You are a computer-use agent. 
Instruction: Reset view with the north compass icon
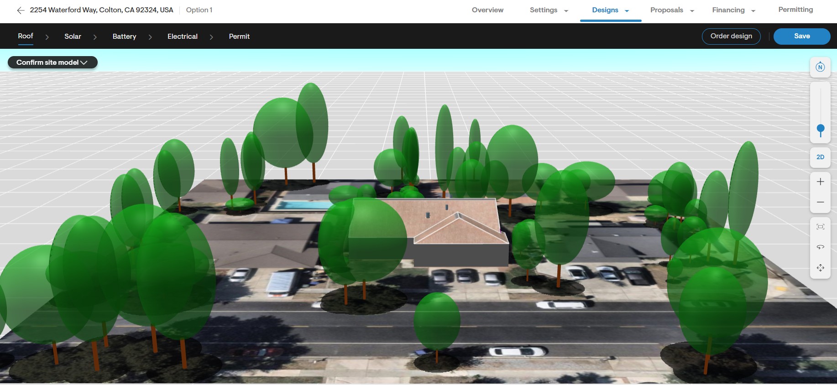coord(820,67)
